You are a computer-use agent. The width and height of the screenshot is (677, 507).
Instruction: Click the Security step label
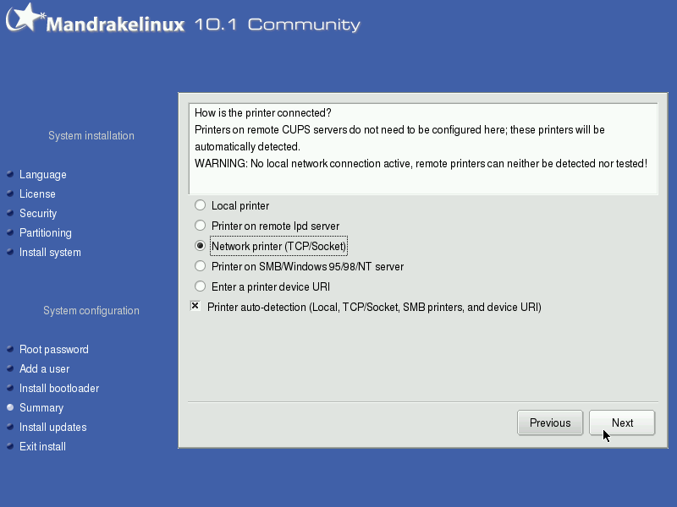[38, 214]
